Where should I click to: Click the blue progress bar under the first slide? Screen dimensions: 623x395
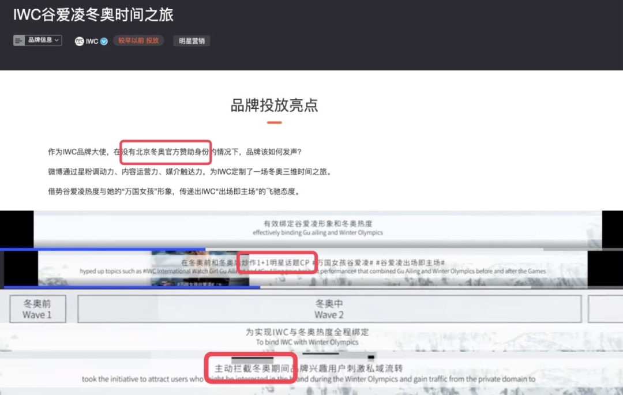point(103,249)
